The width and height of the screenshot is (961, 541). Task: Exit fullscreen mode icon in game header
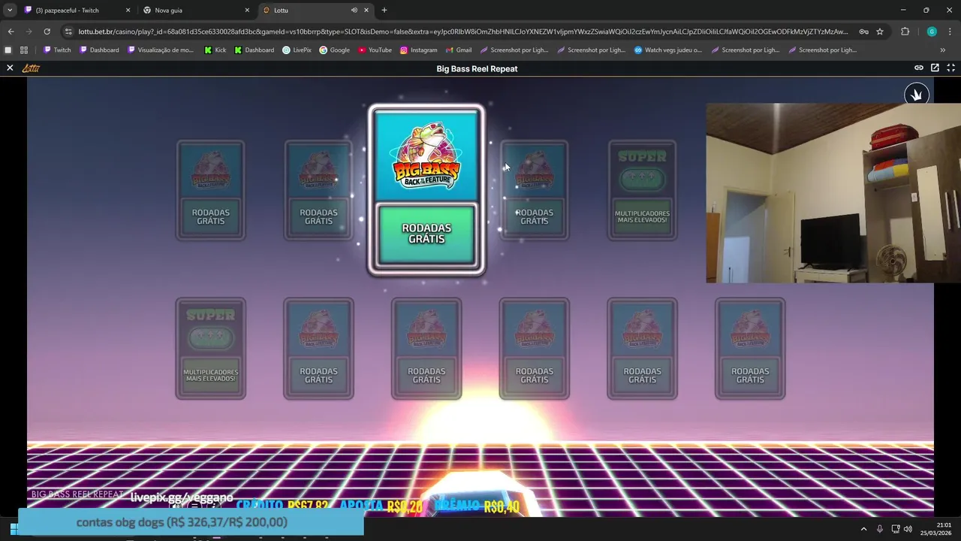[x=950, y=68]
